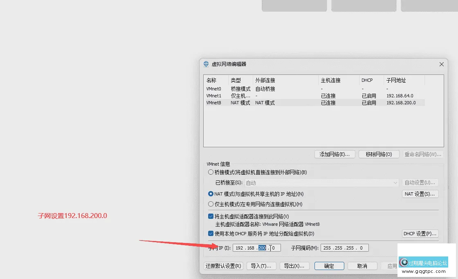The width and height of the screenshot is (458, 279).
Task: Click the 添加网络(E) button
Action: (x=335, y=154)
